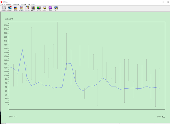Screen dimensions: 170x124
Task: Click the 2019-1-7 start date label
Action: pyautogui.click(x=13, y=117)
